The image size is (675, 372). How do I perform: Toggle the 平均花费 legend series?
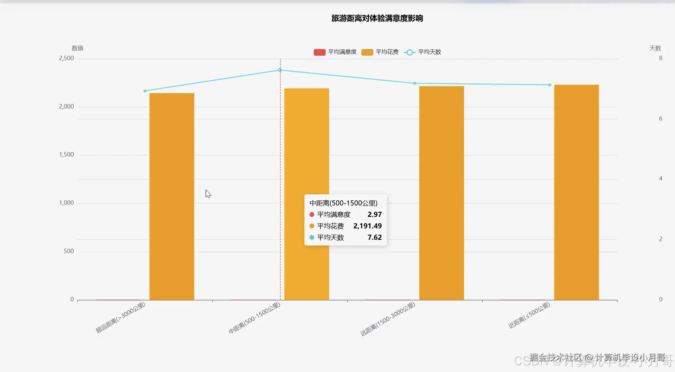[380, 52]
